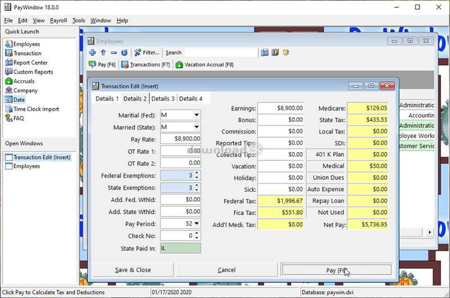The image size is (450, 298).
Task: Open Transaction from Quick Launch
Action: 23,53
